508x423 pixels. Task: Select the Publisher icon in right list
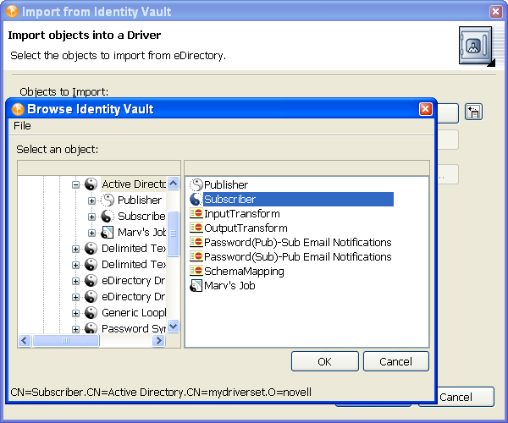(196, 184)
